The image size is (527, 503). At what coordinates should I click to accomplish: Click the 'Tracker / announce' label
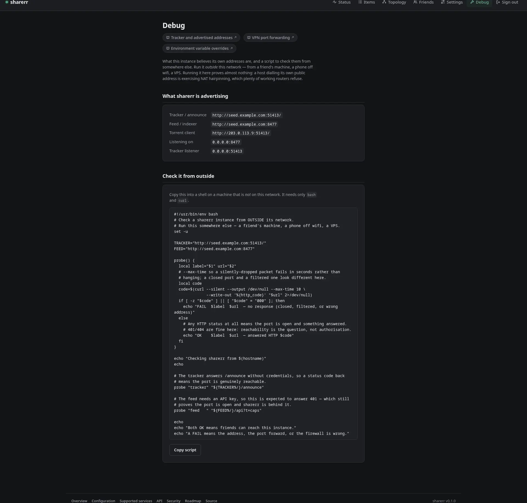188,115
